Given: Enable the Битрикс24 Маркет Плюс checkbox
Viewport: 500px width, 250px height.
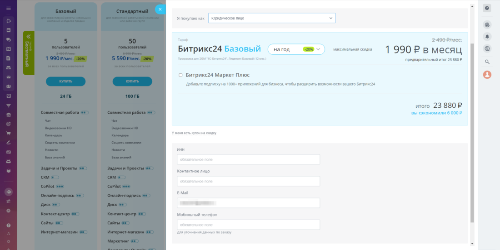Looking at the screenshot, I should [x=180, y=75].
